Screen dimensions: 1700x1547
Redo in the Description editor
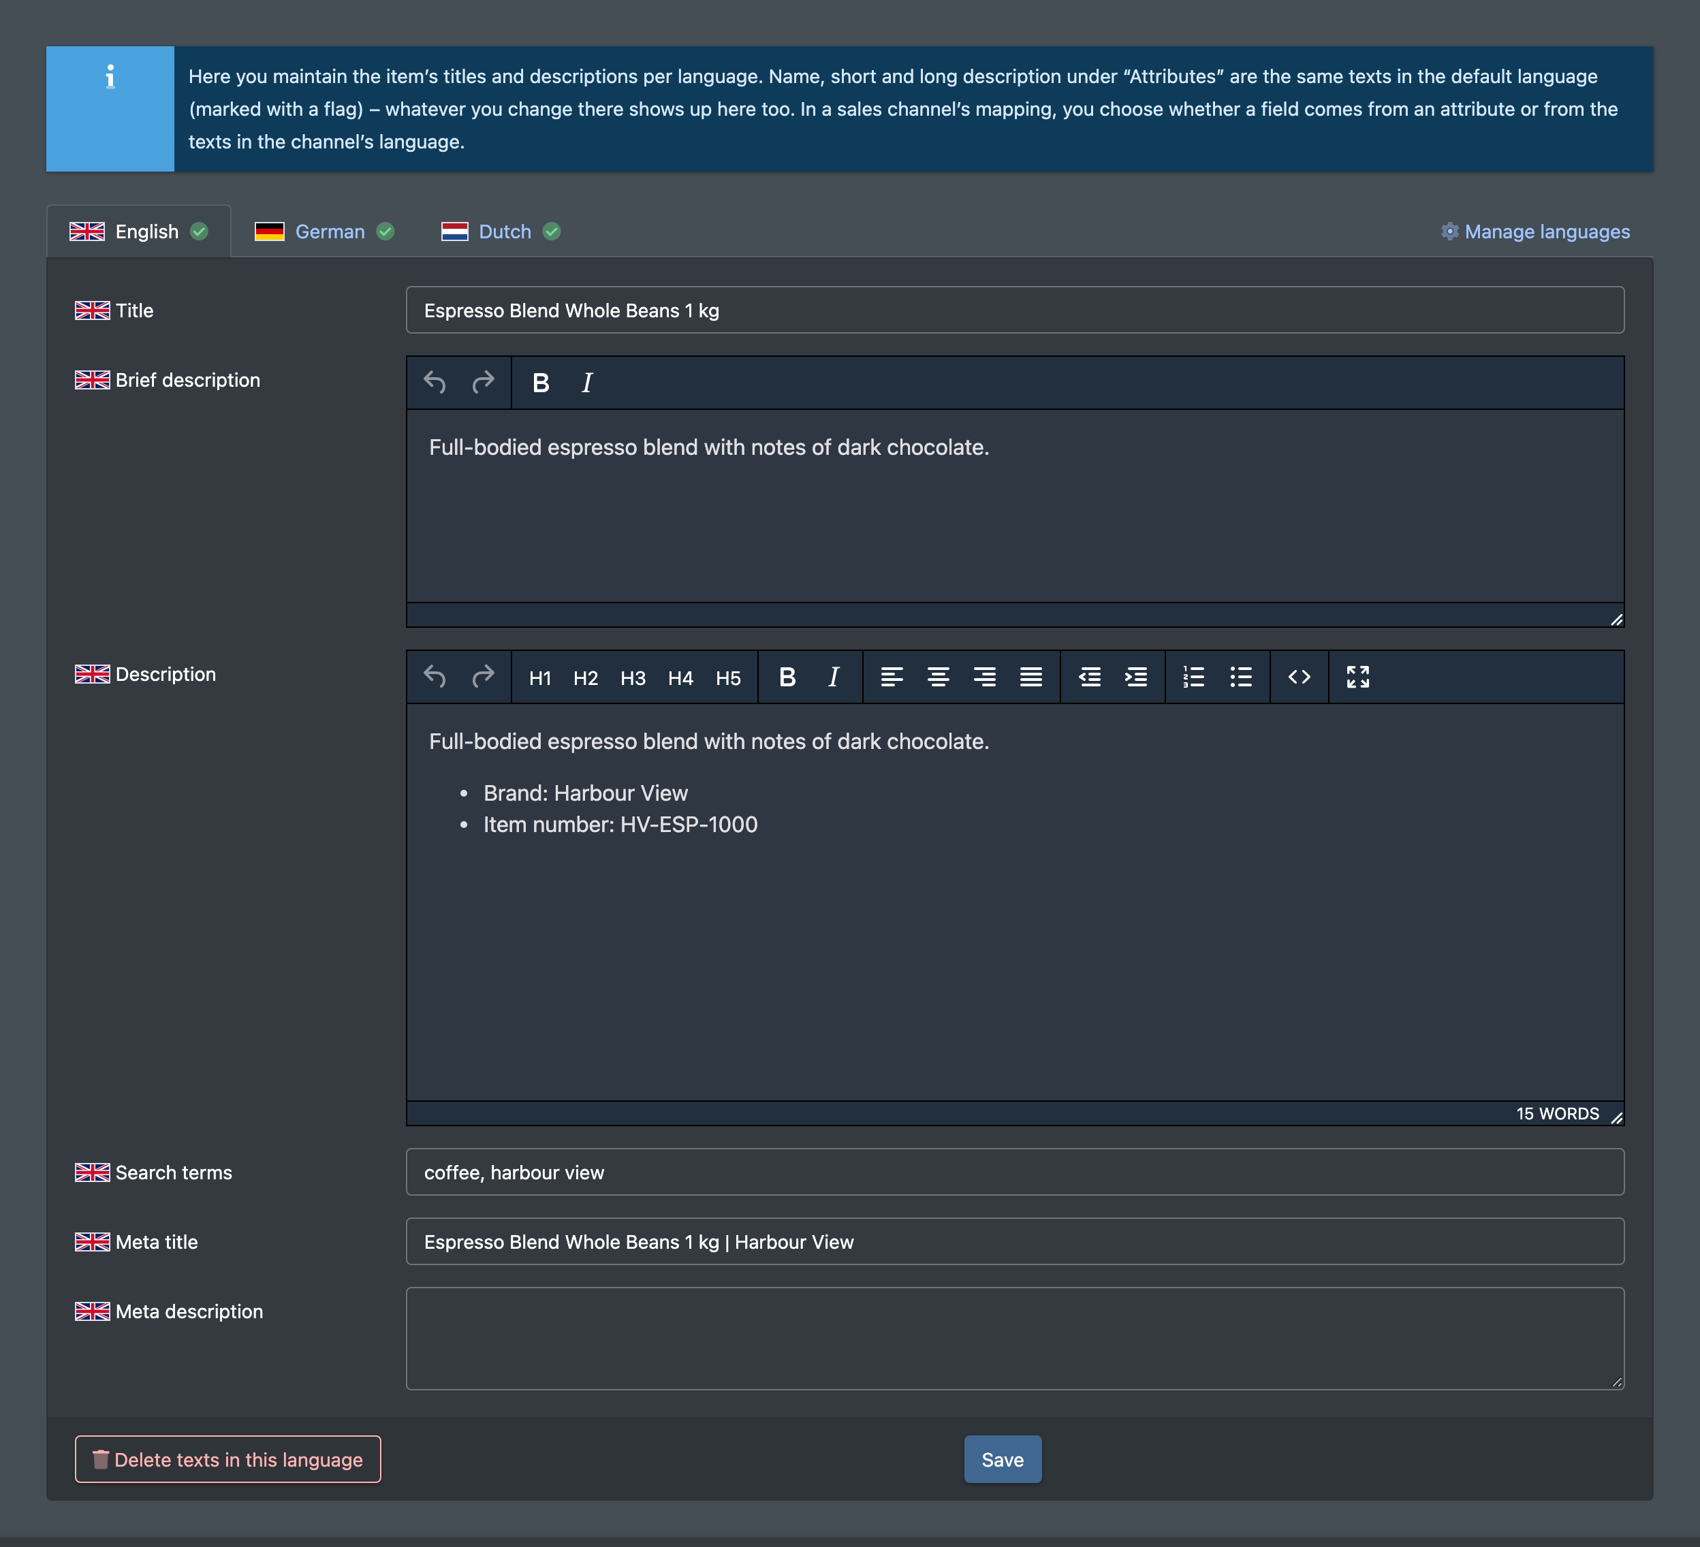click(483, 677)
